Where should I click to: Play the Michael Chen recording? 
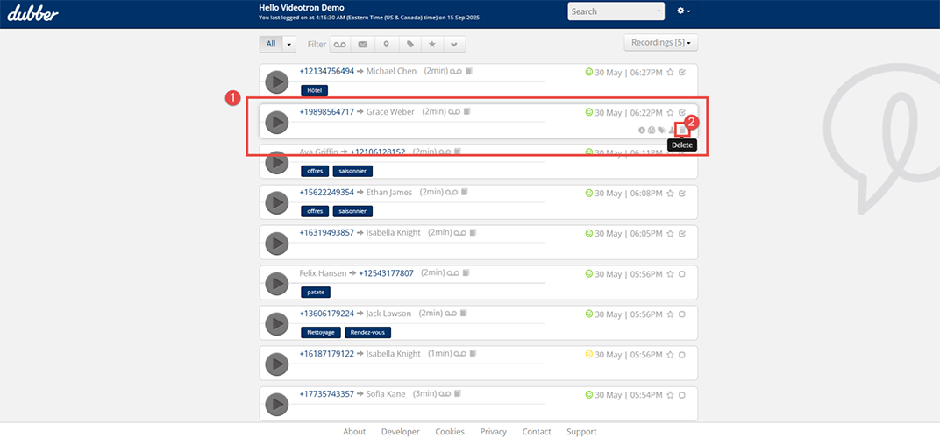click(x=277, y=82)
